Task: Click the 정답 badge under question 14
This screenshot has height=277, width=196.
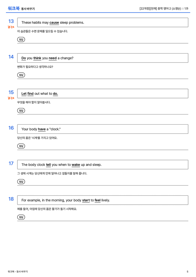Action: click(21, 75)
